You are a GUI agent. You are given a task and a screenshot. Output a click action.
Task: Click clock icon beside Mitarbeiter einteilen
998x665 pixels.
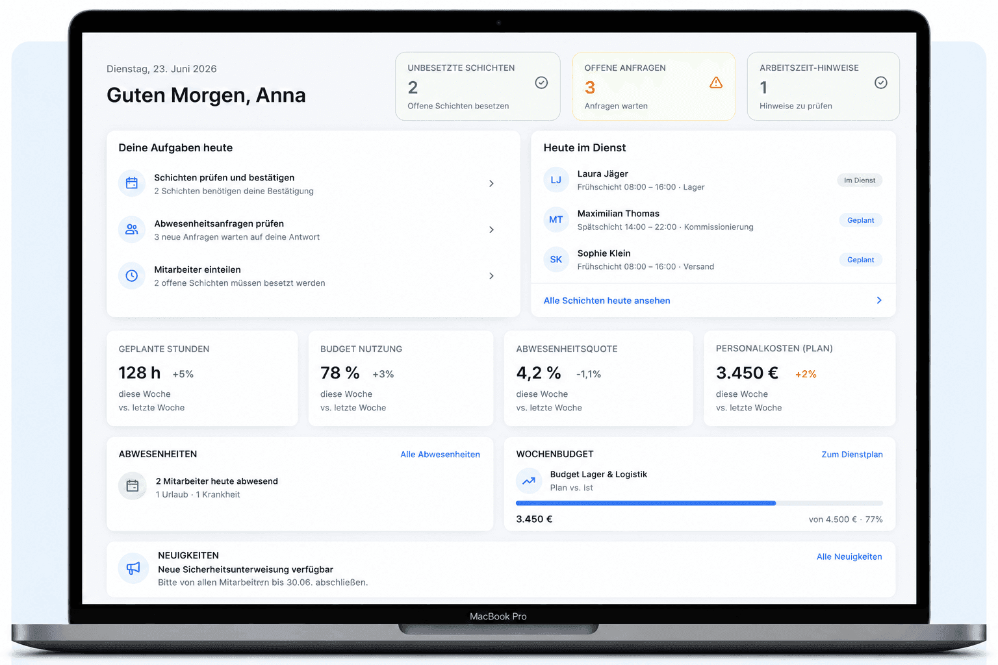[x=132, y=275]
